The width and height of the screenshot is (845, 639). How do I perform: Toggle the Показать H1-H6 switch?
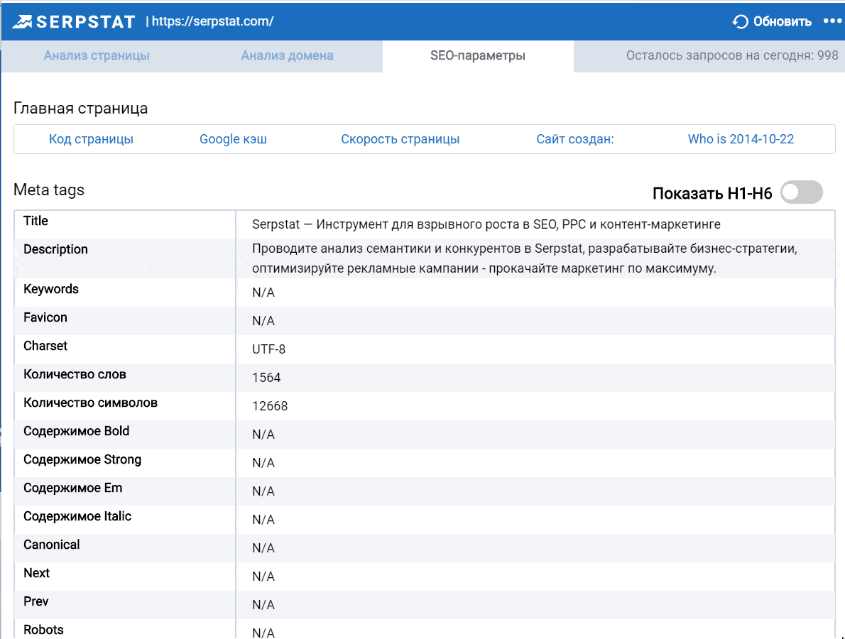point(802,192)
